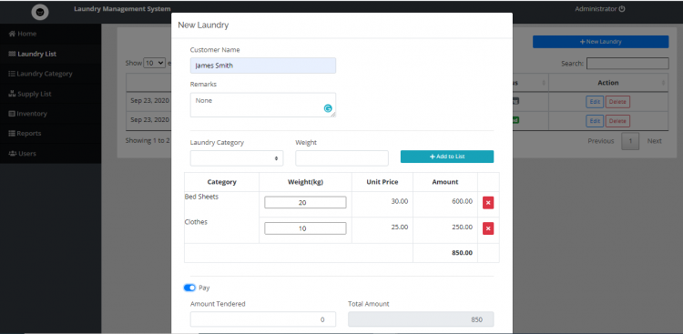Click the Add to List button
Screen dimensions: 683x334
[447, 157]
